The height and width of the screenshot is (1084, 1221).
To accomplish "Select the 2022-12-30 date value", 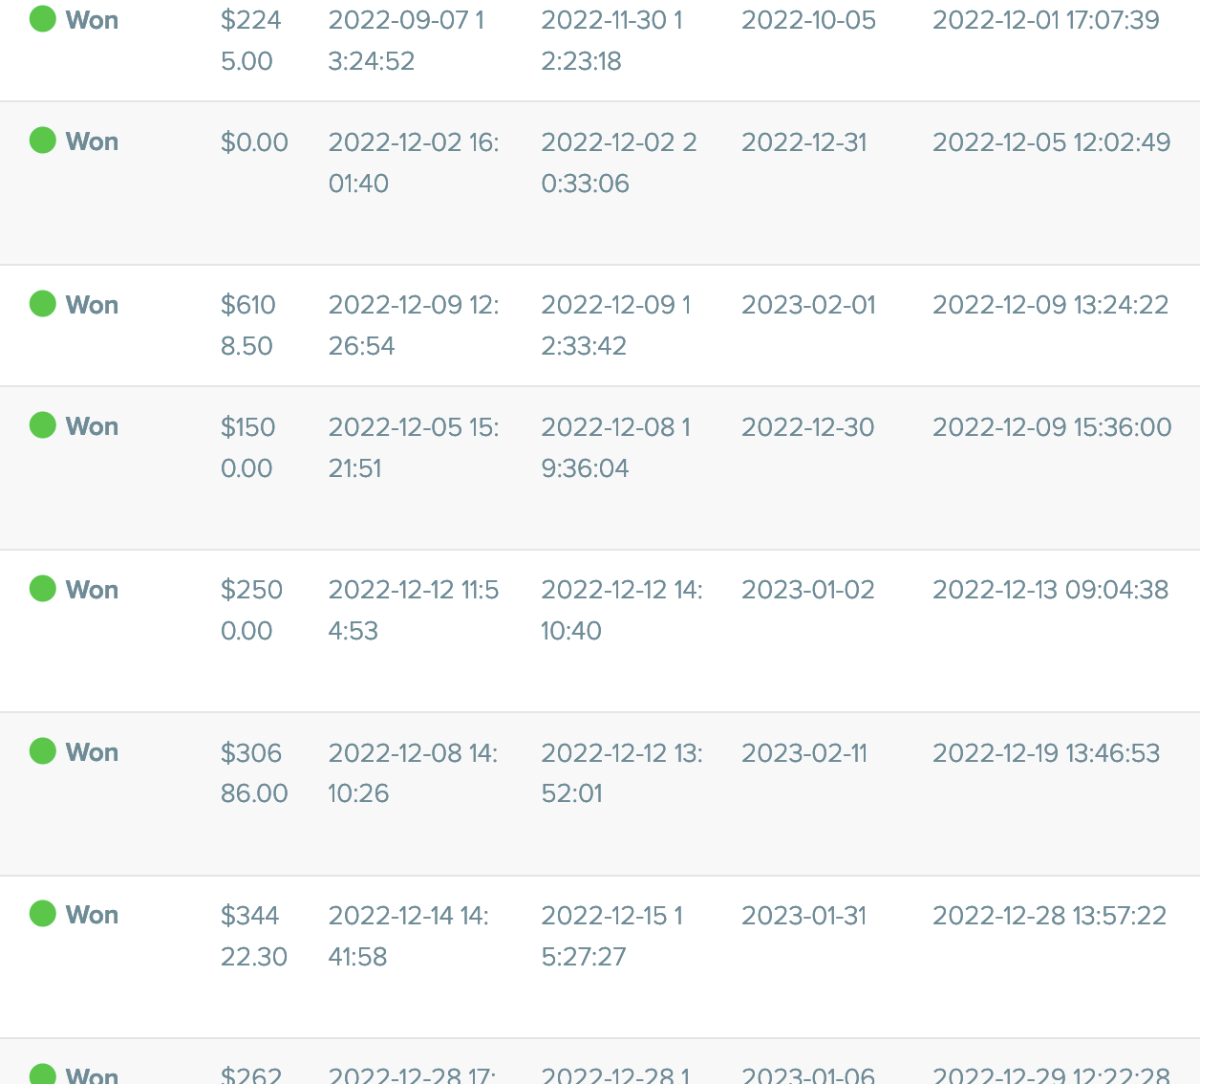I will pyautogui.click(x=807, y=427).
